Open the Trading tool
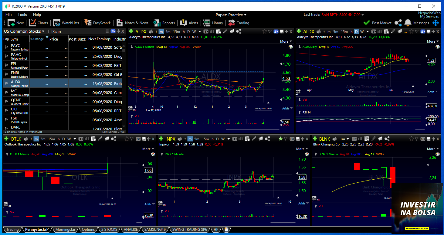Viewport: 444px width, 235px height. pos(239,23)
